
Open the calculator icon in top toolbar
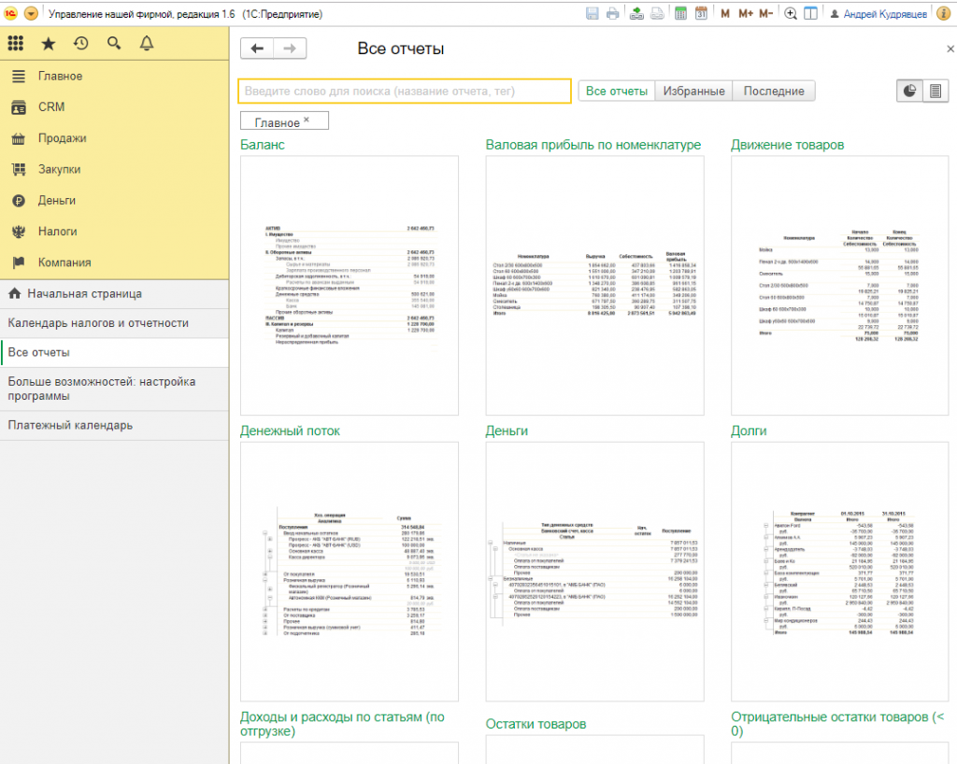[x=679, y=14]
